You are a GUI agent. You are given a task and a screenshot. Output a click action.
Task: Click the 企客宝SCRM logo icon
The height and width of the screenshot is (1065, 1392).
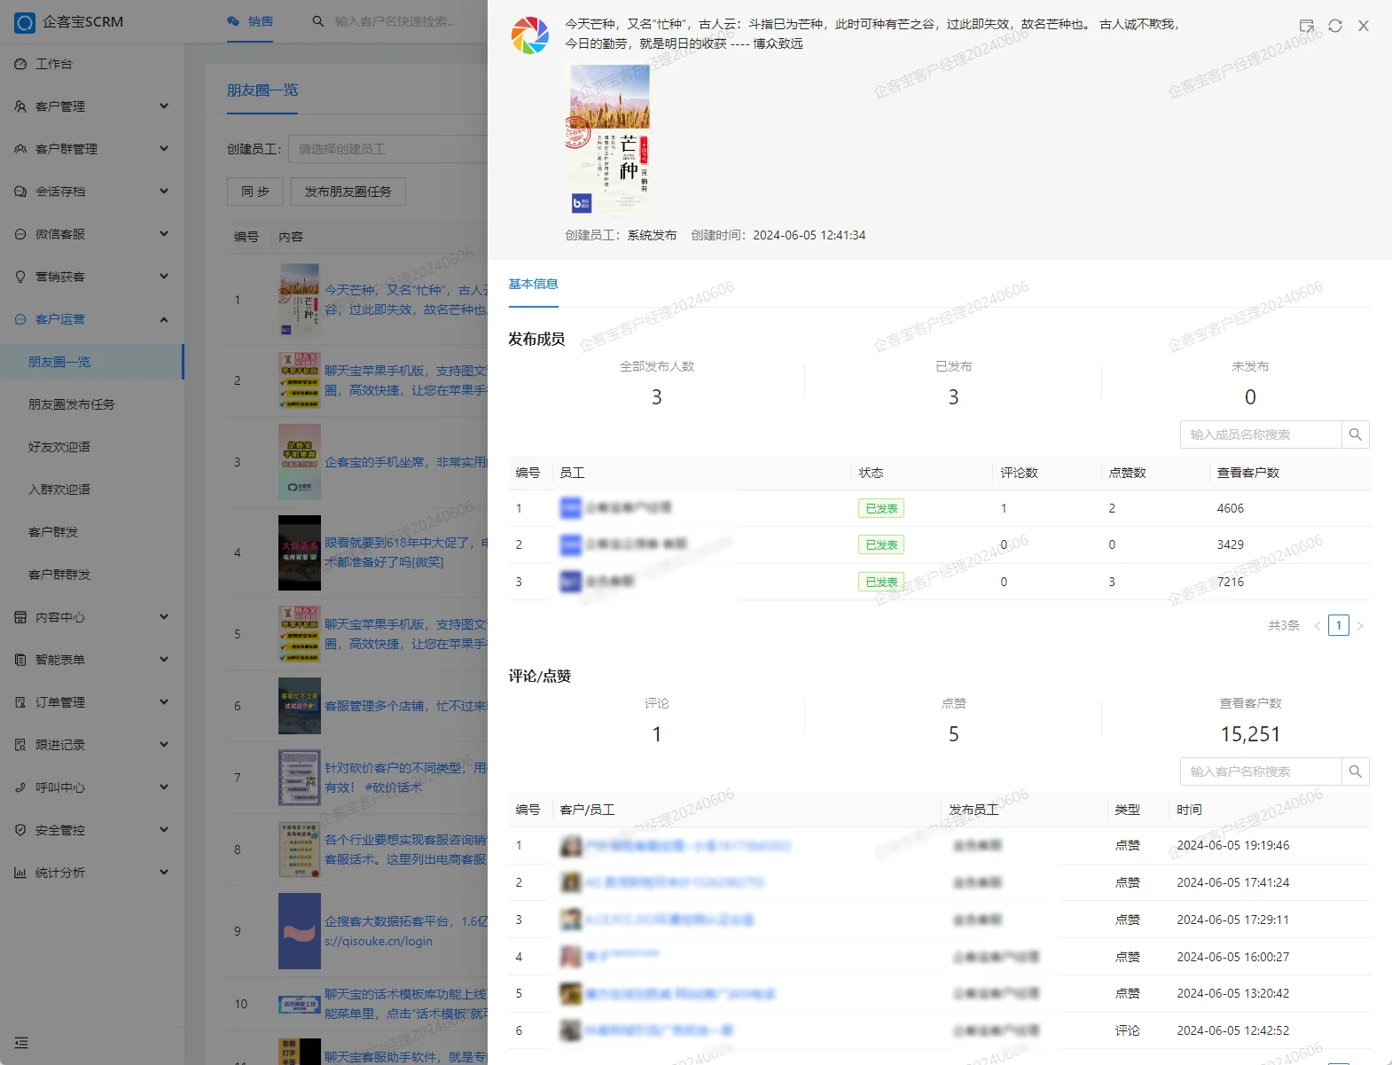tap(25, 22)
